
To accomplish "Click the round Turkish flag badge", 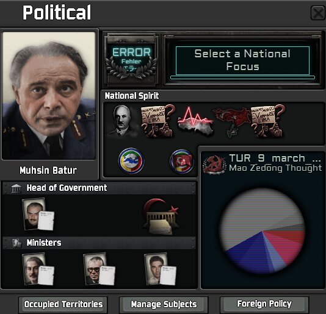I will (x=182, y=161).
